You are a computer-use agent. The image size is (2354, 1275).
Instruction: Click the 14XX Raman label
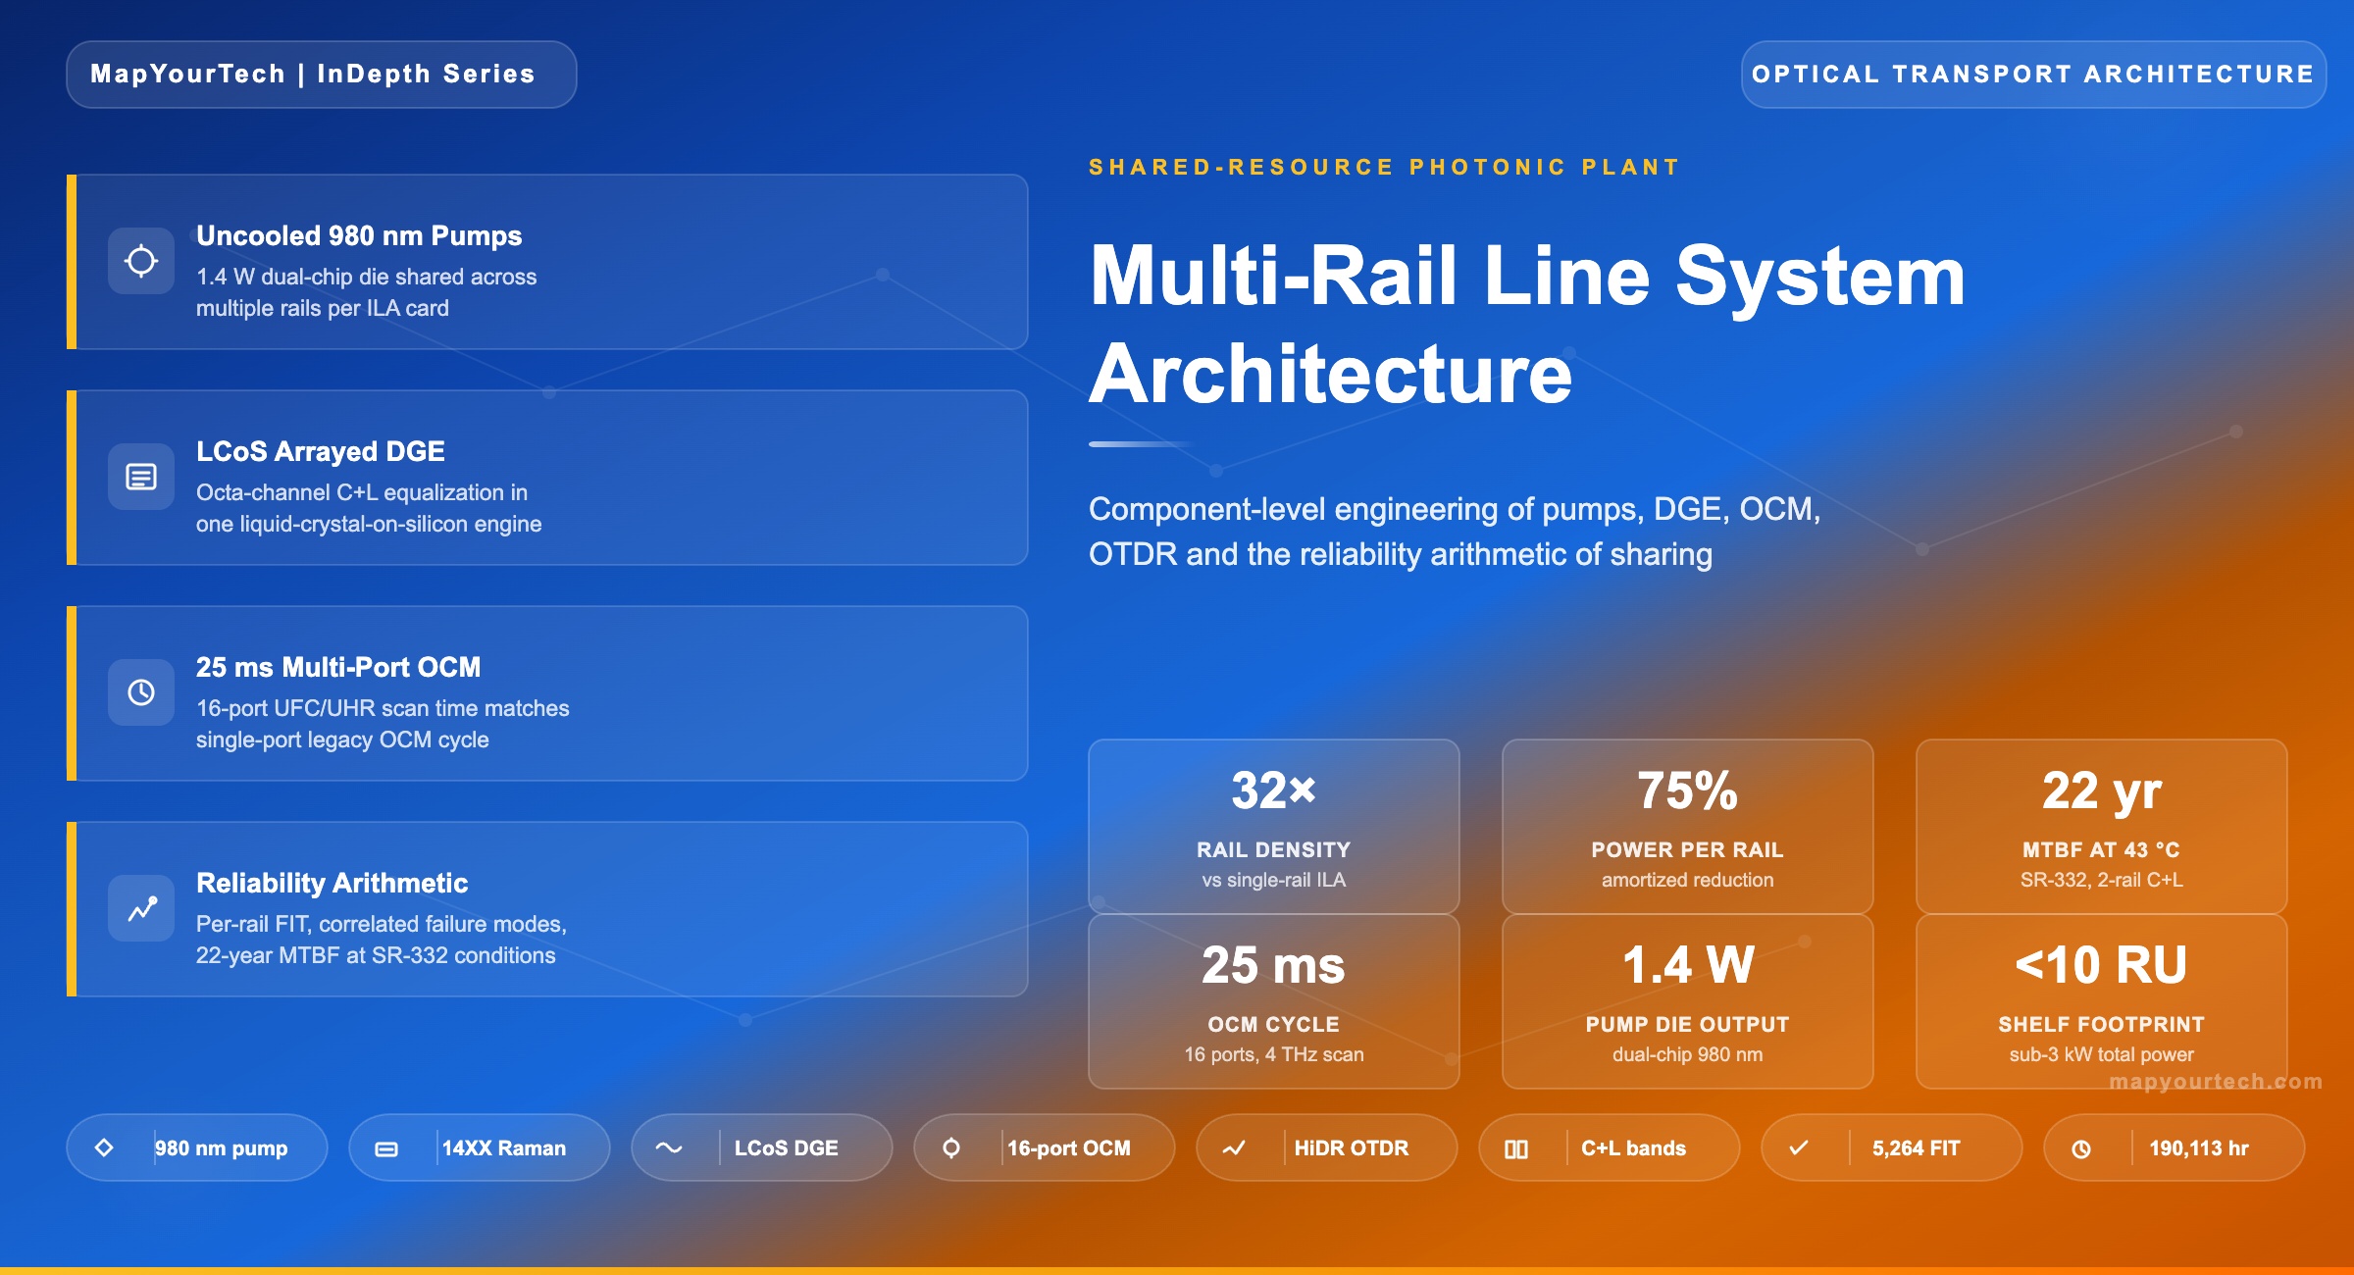pos(504,1148)
